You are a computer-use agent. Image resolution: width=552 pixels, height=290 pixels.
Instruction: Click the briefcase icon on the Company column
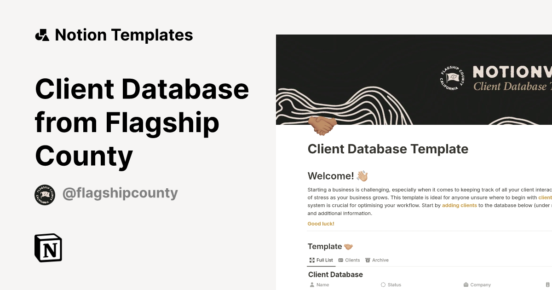coord(466,285)
